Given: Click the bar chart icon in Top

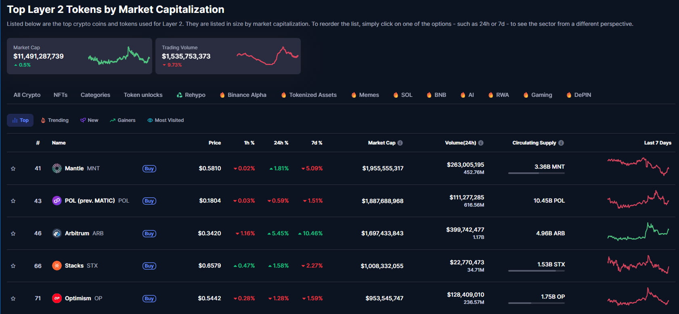Looking at the screenshot, I should [15, 120].
